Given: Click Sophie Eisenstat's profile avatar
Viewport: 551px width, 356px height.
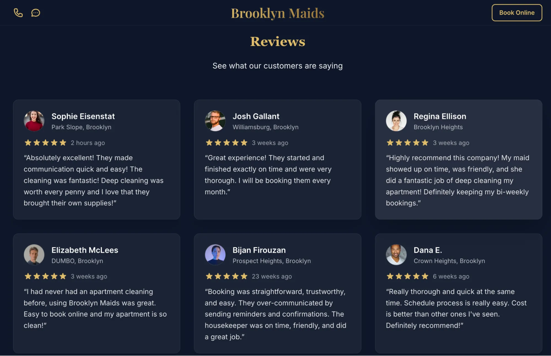Looking at the screenshot, I should point(34,121).
